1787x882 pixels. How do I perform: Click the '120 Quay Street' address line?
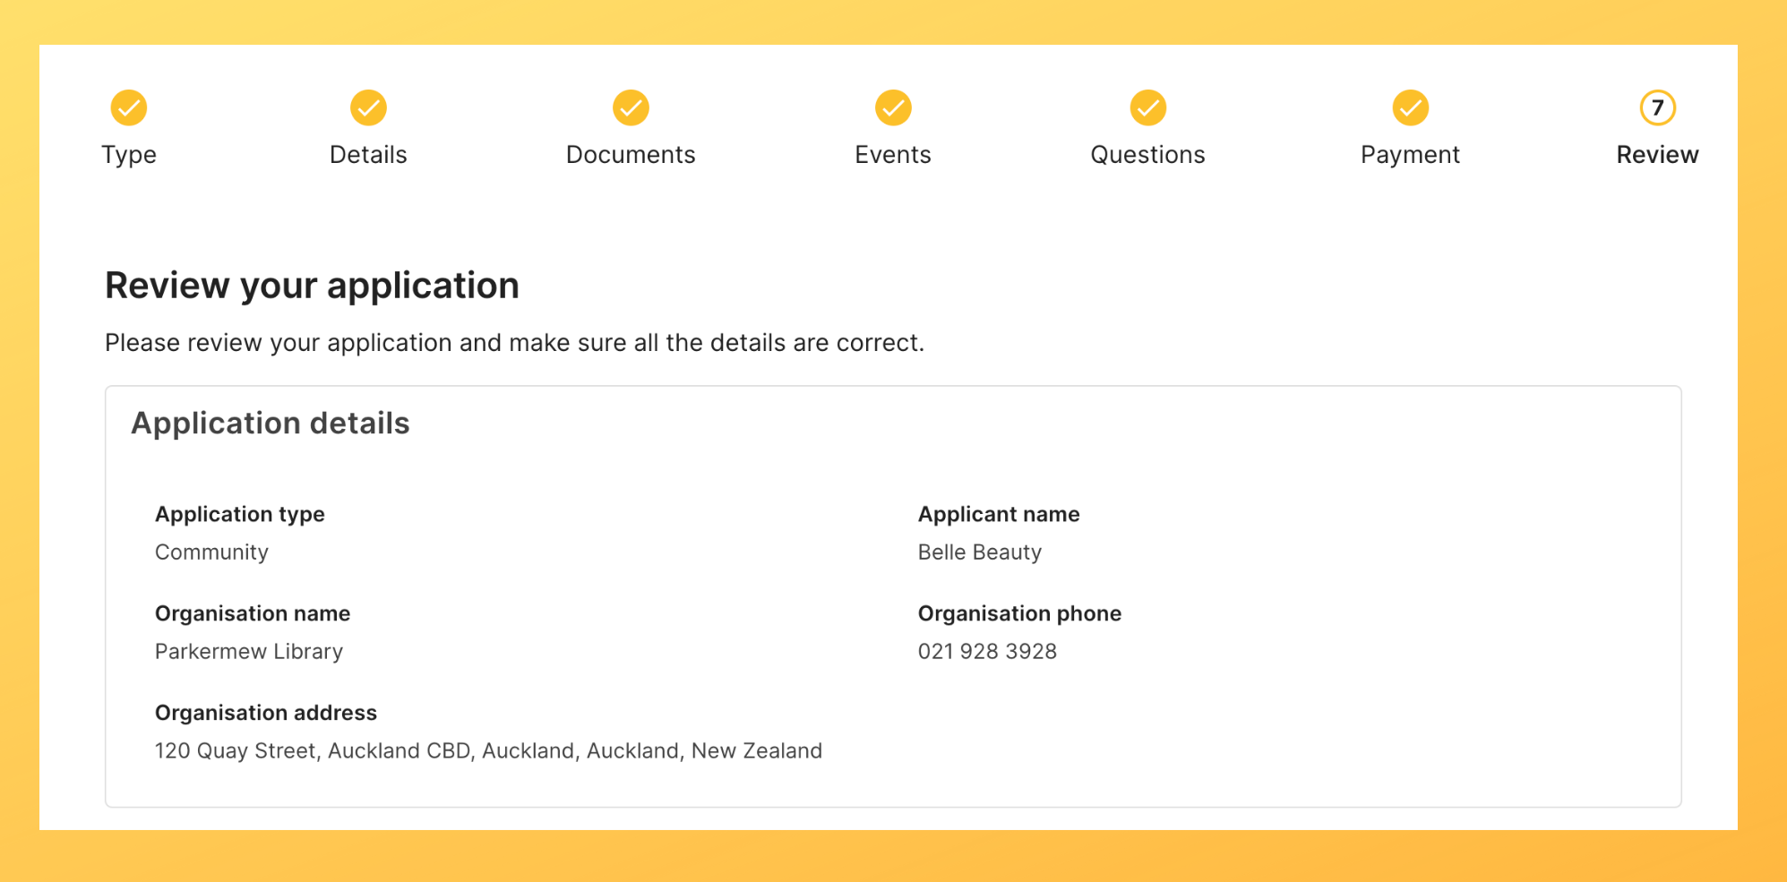pos(488,751)
